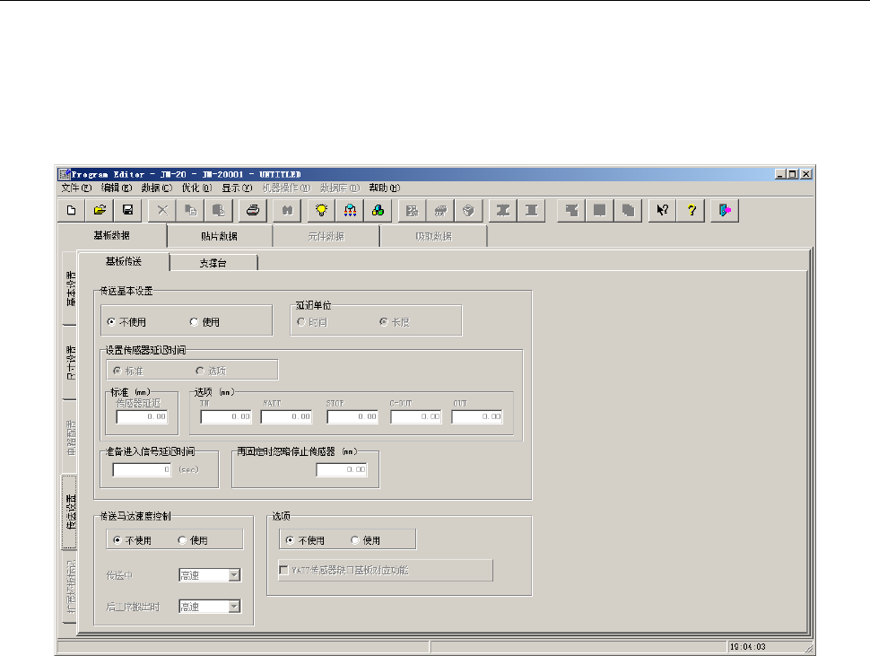Screen dimensions: 870x656
Task: Switch to the 支撑台 tab
Action: [213, 263]
